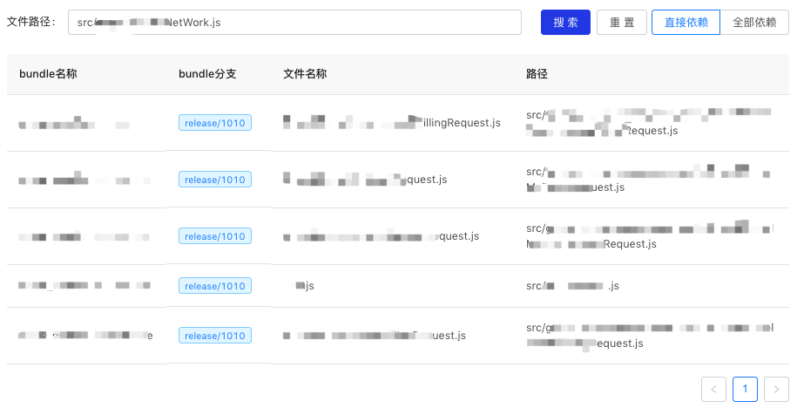Click the release/1010 tag in fifth row
The height and width of the screenshot is (415, 797).
tap(215, 336)
